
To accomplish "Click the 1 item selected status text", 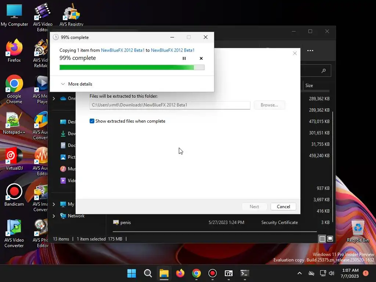I will (91, 239).
